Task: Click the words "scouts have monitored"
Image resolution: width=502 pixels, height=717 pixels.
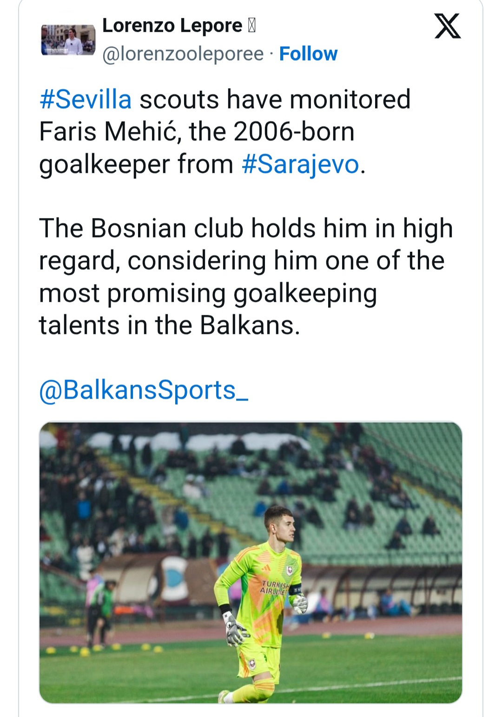Action: pyautogui.click(x=275, y=100)
